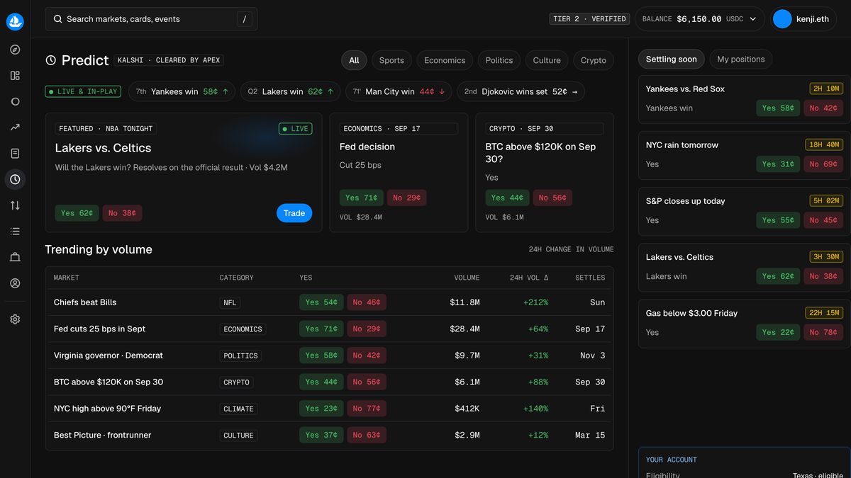The height and width of the screenshot is (478, 851).
Task: Click the NFL category tag
Action: 230,302
